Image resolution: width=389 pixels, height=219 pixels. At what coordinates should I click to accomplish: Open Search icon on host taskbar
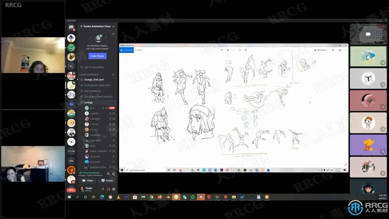pyautogui.click(x=77, y=197)
